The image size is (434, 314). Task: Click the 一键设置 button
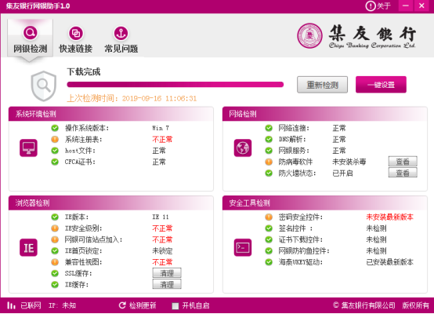pos(381,85)
